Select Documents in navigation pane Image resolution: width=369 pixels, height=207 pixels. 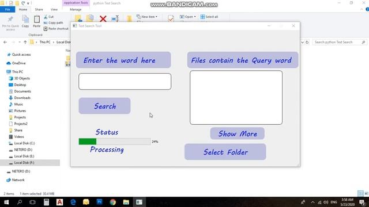coord(22,91)
